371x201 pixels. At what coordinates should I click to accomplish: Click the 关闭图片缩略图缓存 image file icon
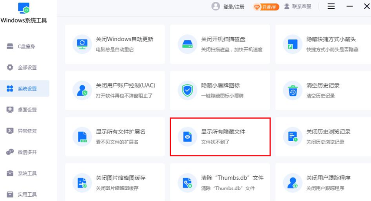click(x=82, y=183)
